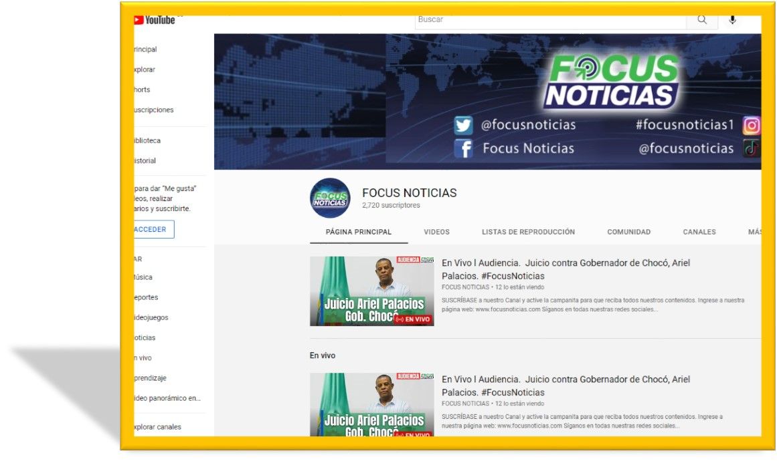Image resolution: width=777 pixels, height=461 pixels.
Task: Click the search magnifier button
Action: [701, 20]
